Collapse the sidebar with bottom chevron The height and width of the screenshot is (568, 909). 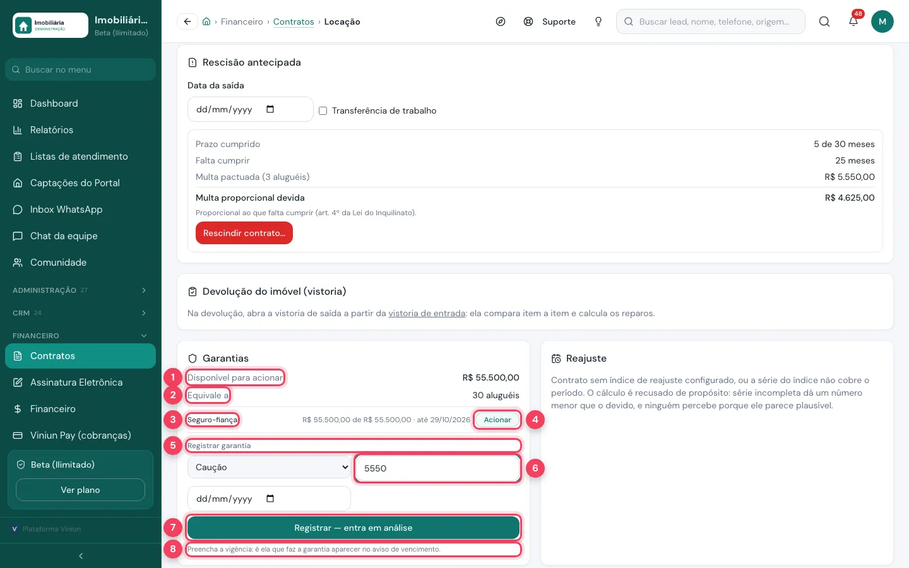click(81, 556)
